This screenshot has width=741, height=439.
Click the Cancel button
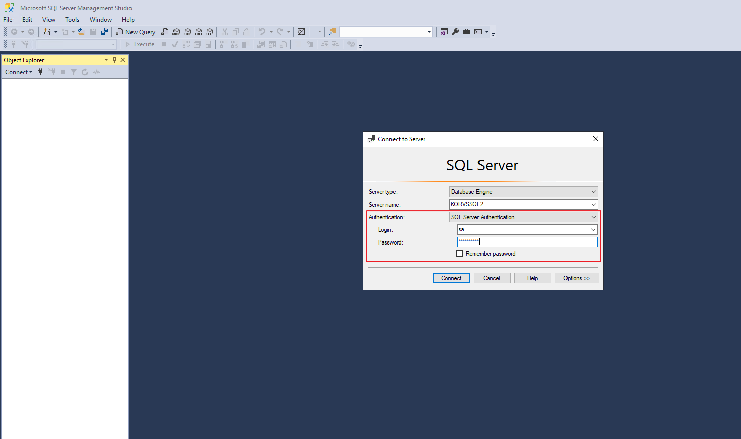tap(492, 278)
